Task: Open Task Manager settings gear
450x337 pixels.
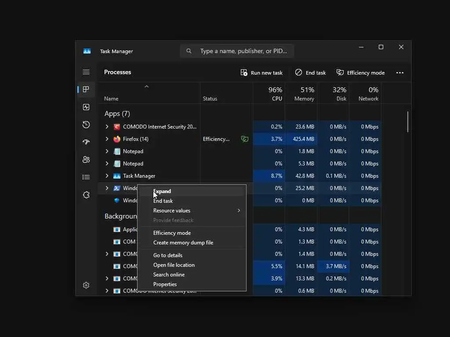Action: 86,285
